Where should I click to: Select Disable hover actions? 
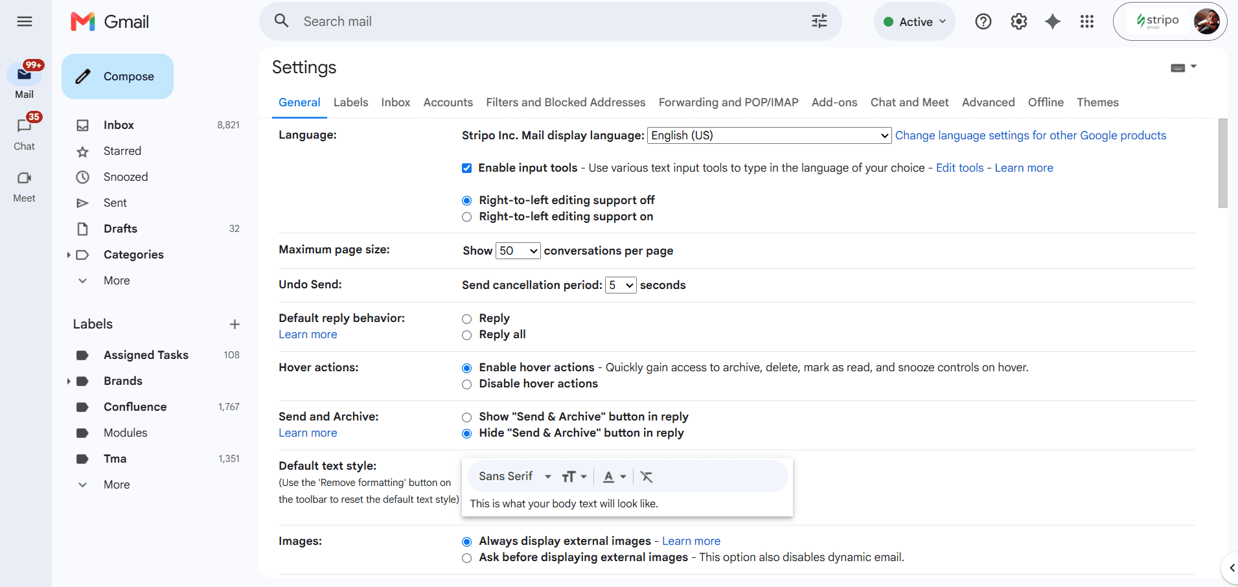466,384
